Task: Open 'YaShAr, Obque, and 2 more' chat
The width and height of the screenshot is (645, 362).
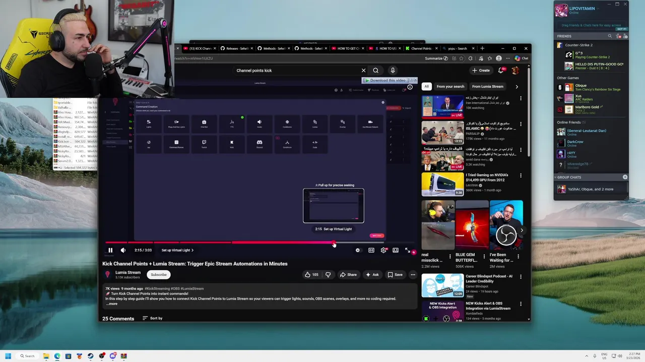Action: pyautogui.click(x=591, y=189)
